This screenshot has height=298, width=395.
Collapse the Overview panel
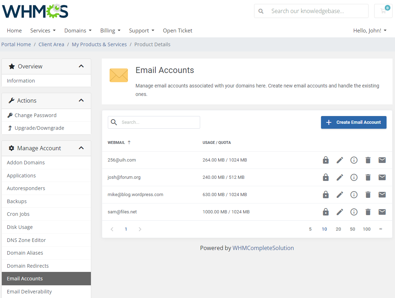coord(81,66)
